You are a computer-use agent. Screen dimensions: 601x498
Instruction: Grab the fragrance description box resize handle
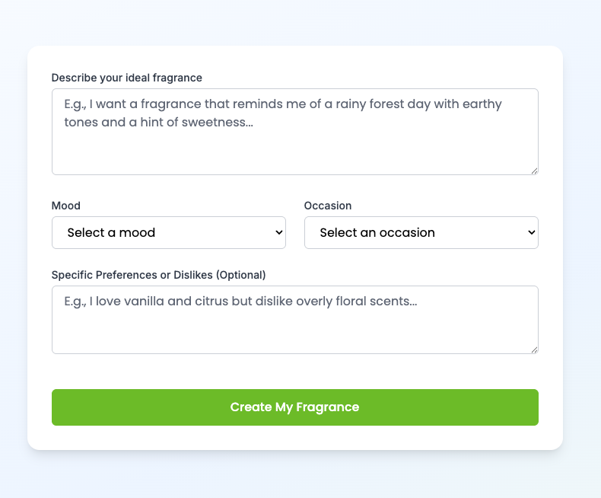(x=534, y=171)
